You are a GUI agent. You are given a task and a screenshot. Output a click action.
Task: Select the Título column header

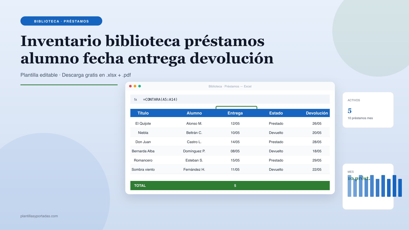143,113
